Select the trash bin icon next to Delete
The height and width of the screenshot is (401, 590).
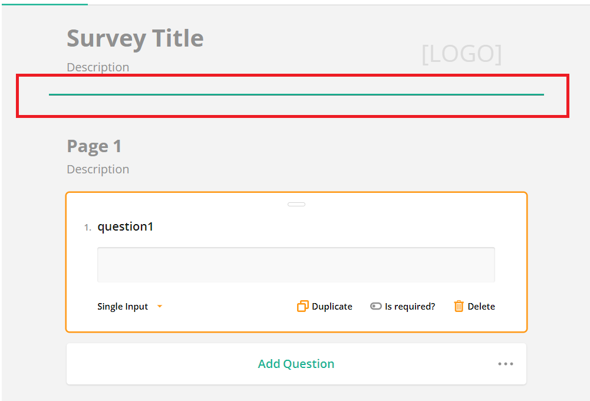coord(459,306)
